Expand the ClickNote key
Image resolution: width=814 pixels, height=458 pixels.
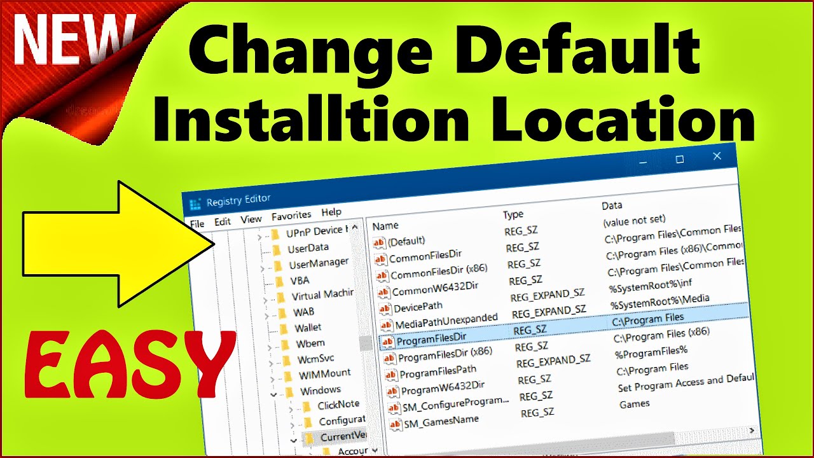coord(291,409)
